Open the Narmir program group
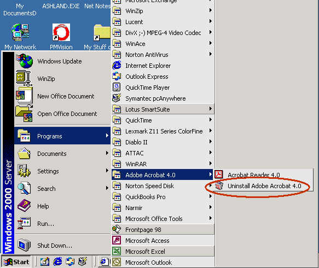This screenshot has height=268, width=319. (x=163, y=208)
